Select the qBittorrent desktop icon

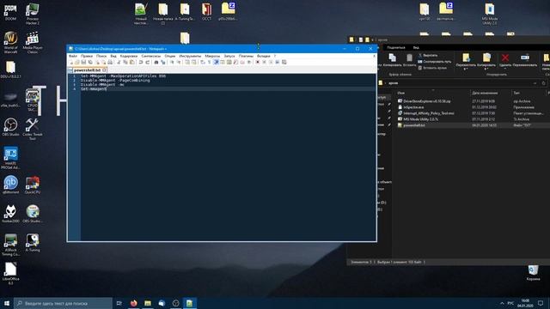pyautogui.click(x=10, y=185)
